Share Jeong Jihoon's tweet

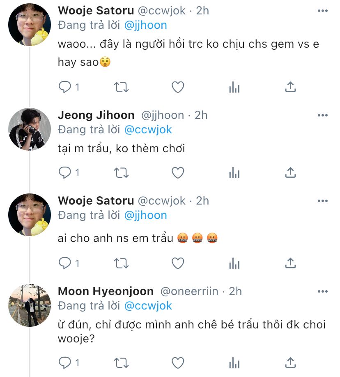point(290,173)
